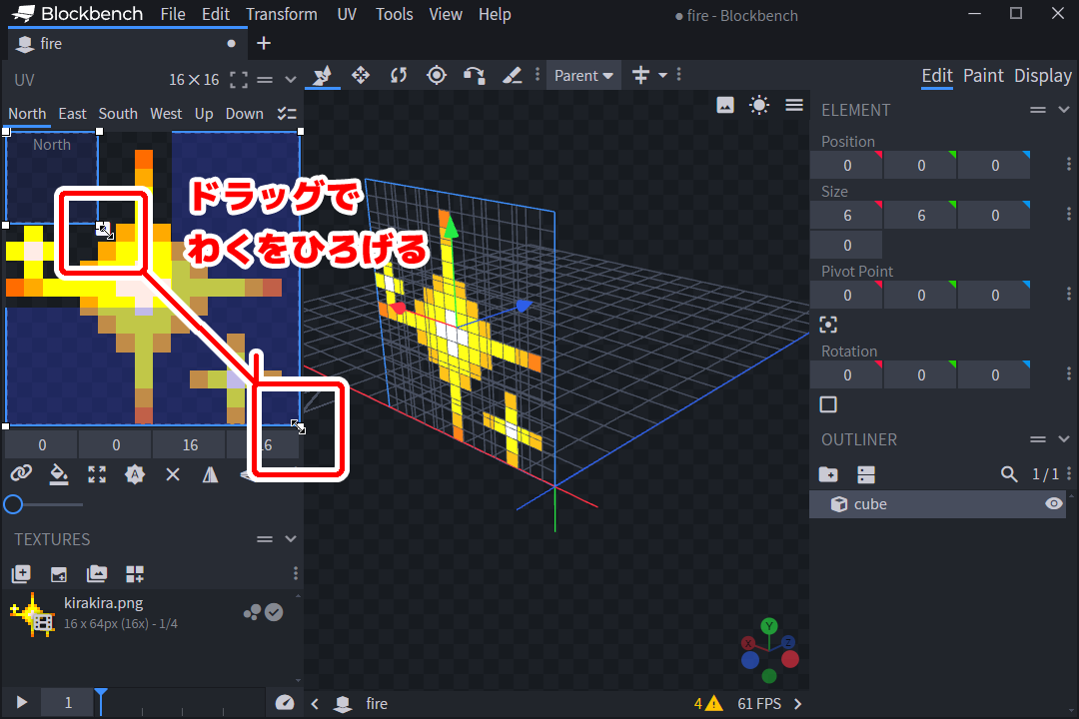Open the Transform menu
Screen dimensions: 1079x719
pyautogui.click(x=282, y=14)
